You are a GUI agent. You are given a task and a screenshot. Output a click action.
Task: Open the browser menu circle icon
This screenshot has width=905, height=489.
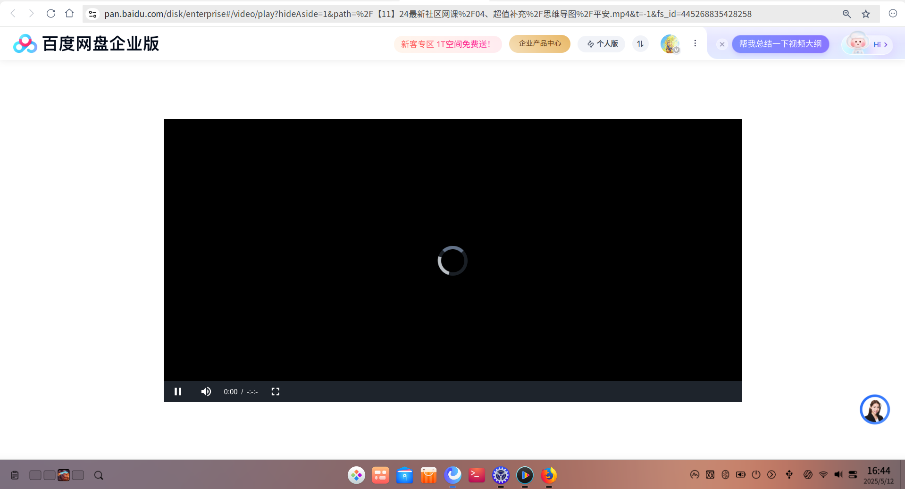[893, 14]
